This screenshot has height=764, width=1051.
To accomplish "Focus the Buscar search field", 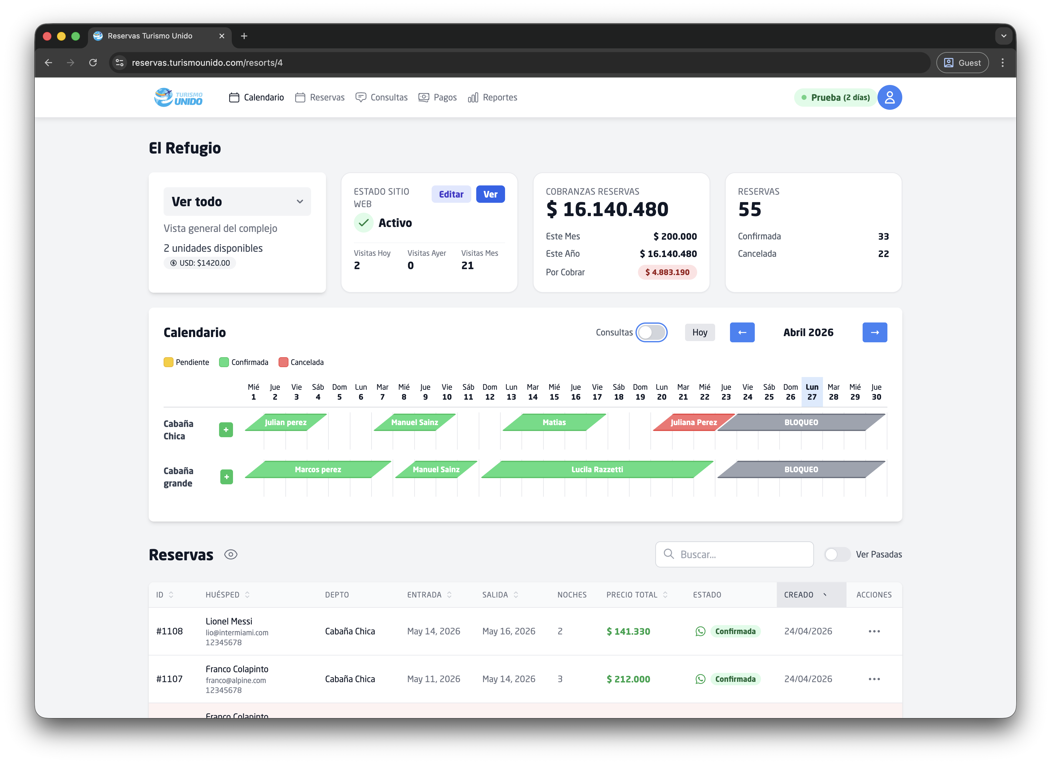I will (734, 554).
